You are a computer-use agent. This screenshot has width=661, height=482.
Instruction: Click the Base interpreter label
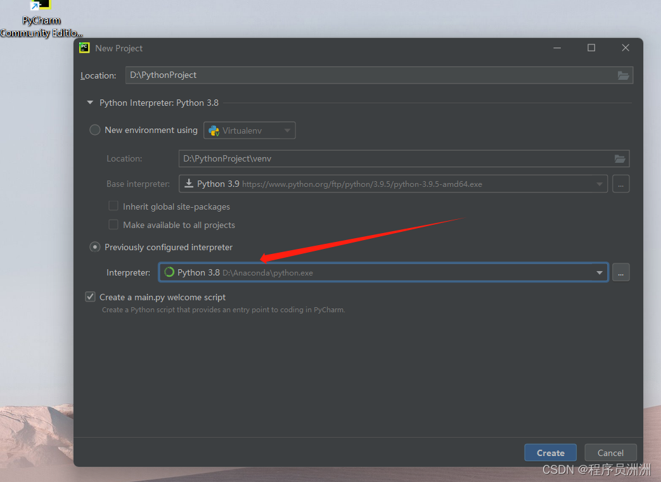pyautogui.click(x=138, y=184)
